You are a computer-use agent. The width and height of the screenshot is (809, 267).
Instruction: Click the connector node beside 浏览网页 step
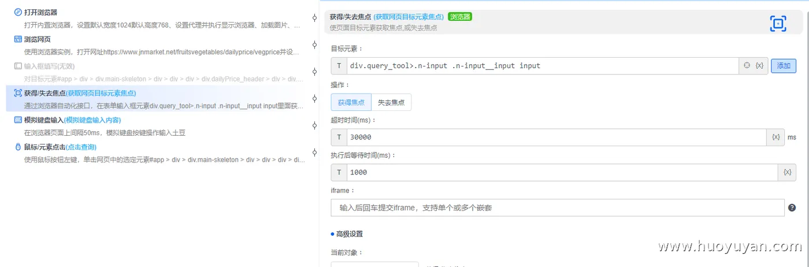pos(314,45)
